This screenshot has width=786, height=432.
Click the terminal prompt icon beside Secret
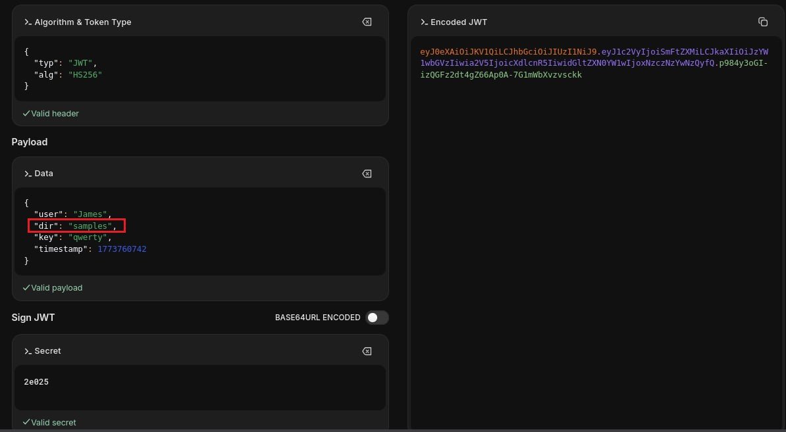tap(28, 351)
